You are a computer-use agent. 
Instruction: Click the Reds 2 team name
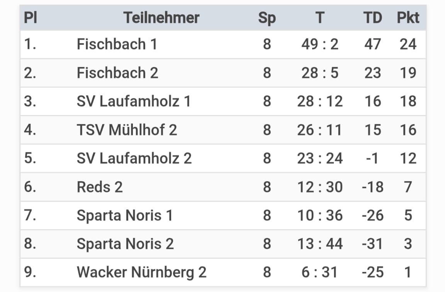tap(100, 187)
